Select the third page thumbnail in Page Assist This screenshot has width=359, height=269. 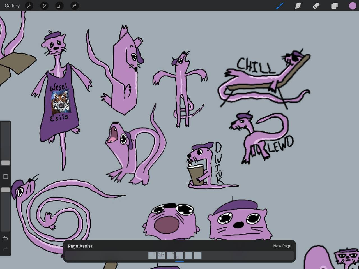point(170,256)
